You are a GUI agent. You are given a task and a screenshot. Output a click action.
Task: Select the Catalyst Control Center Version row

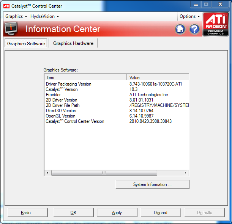click(117, 121)
